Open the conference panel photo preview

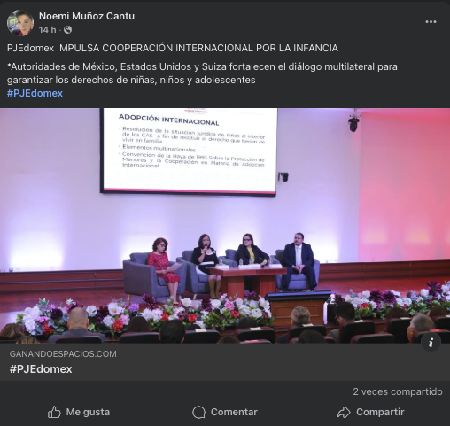coord(225,226)
